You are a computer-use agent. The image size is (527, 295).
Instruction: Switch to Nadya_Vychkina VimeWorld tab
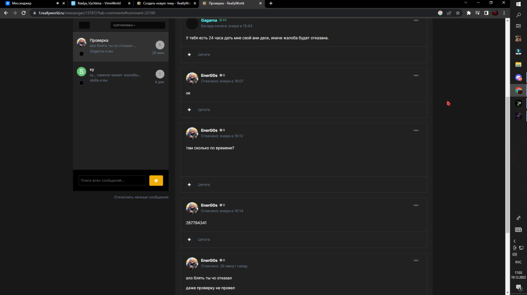[x=99, y=3]
